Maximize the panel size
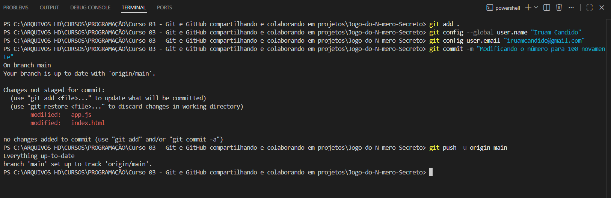 point(590,7)
